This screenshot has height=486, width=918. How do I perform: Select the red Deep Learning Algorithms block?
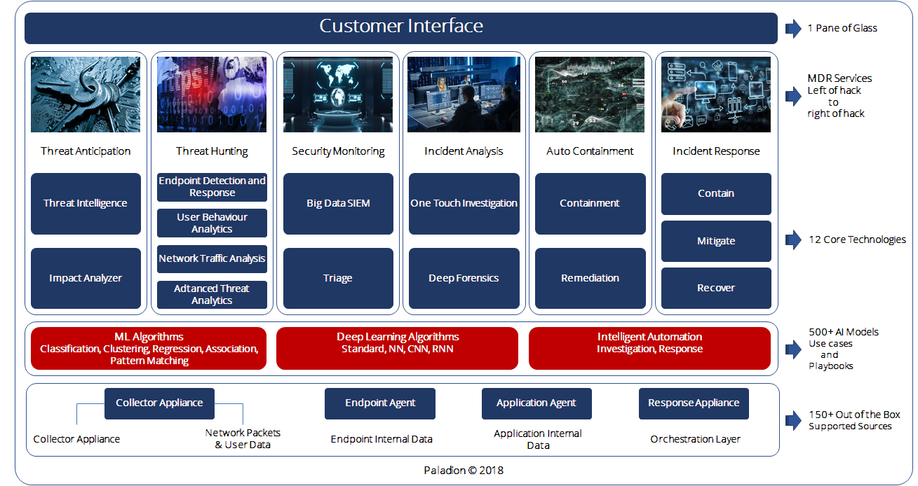tap(398, 348)
